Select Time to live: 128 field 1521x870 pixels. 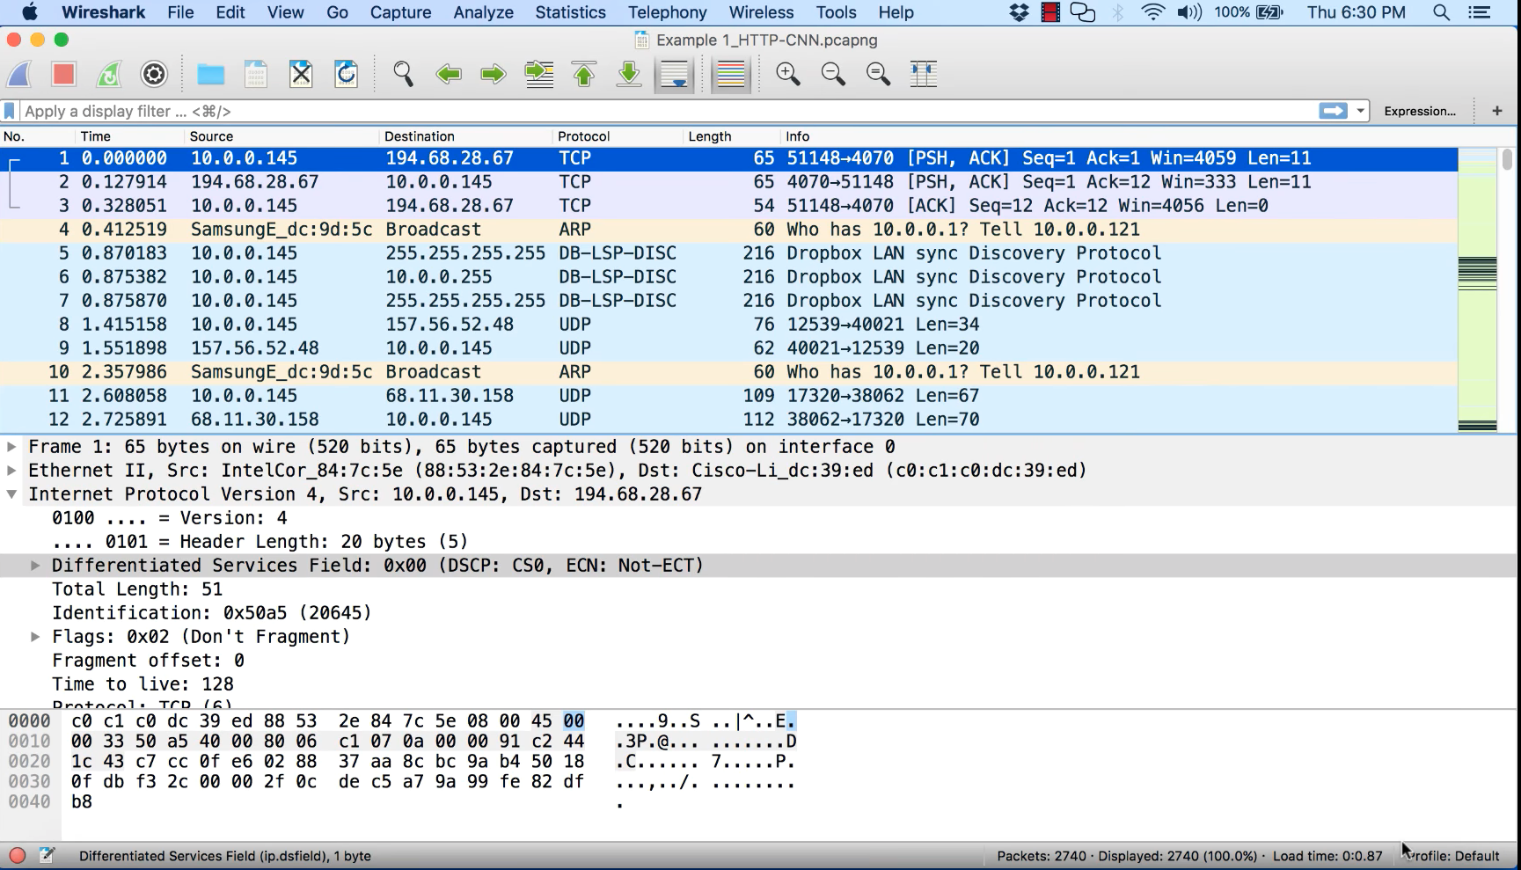tap(143, 684)
